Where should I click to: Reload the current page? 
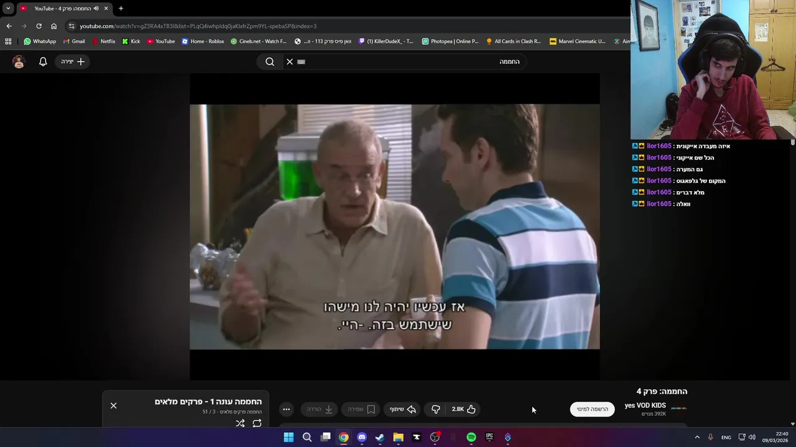pyautogui.click(x=39, y=26)
